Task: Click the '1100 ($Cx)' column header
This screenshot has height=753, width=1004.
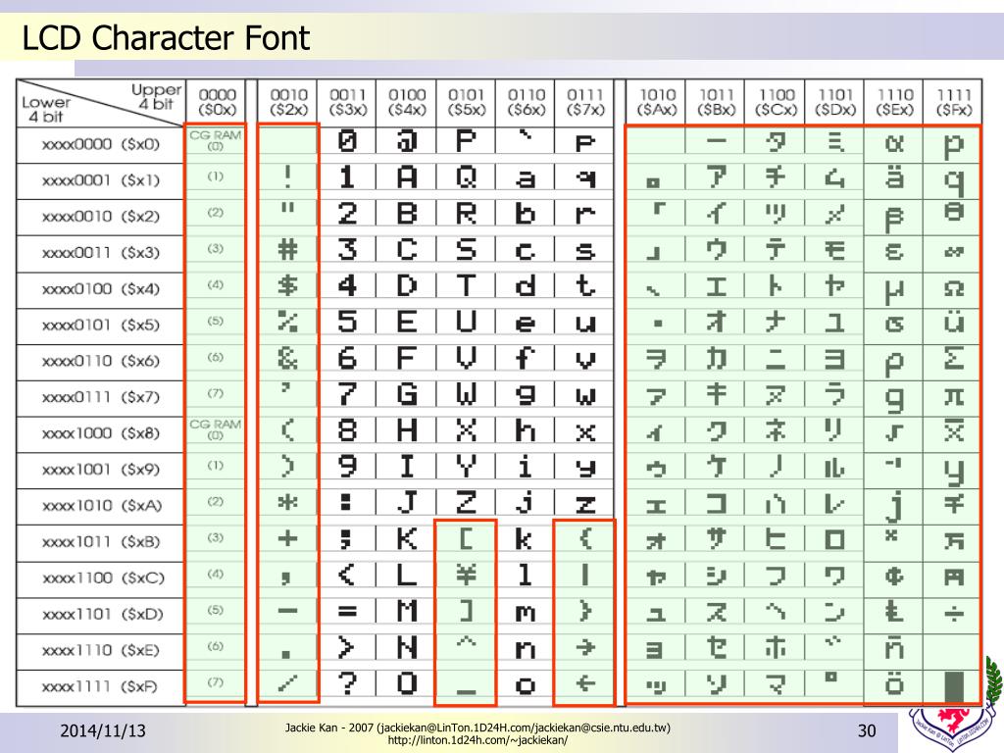Action: (776, 102)
